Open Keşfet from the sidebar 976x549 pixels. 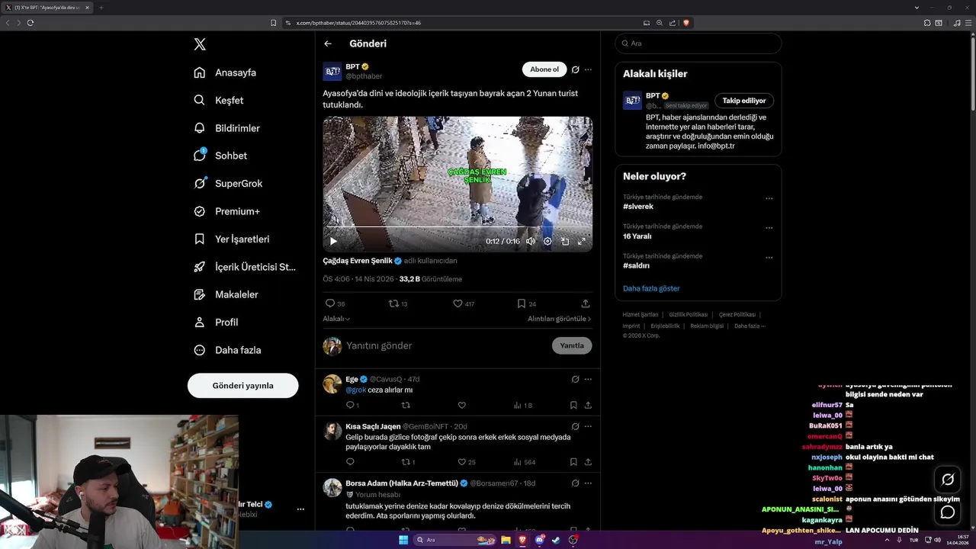[219, 100]
